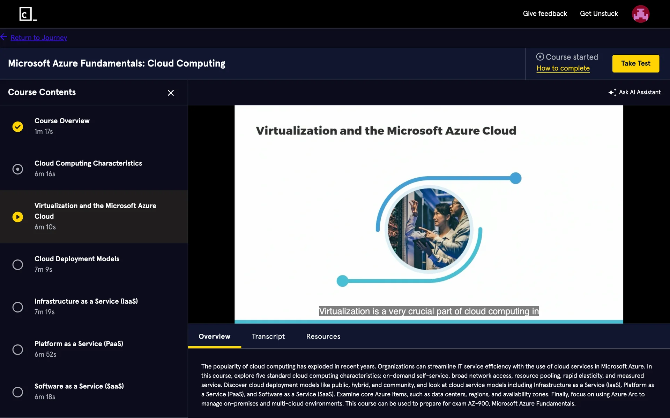The height and width of the screenshot is (418, 670).
Task: Select Cloud Deployment Models status circle
Action: [18, 264]
